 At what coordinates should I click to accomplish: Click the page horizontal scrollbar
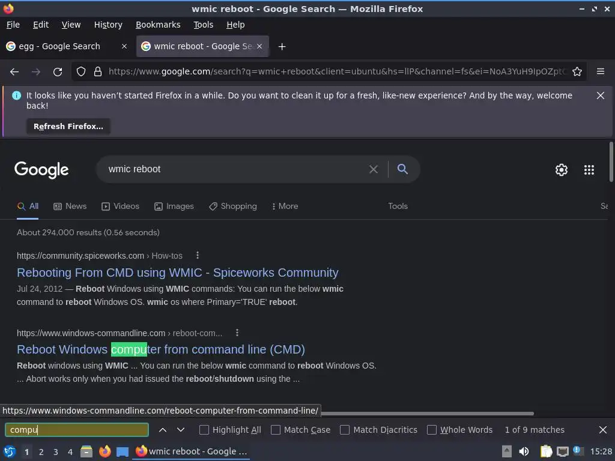[427, 414]
